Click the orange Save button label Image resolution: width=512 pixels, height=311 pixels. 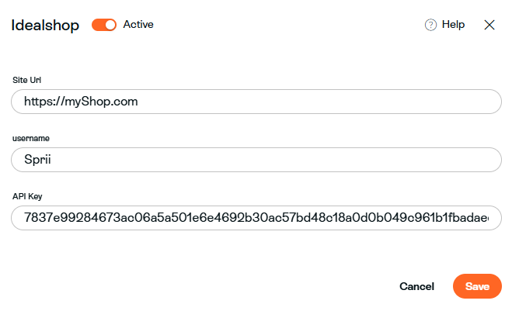pyautogui.click(x=477, y=286)
